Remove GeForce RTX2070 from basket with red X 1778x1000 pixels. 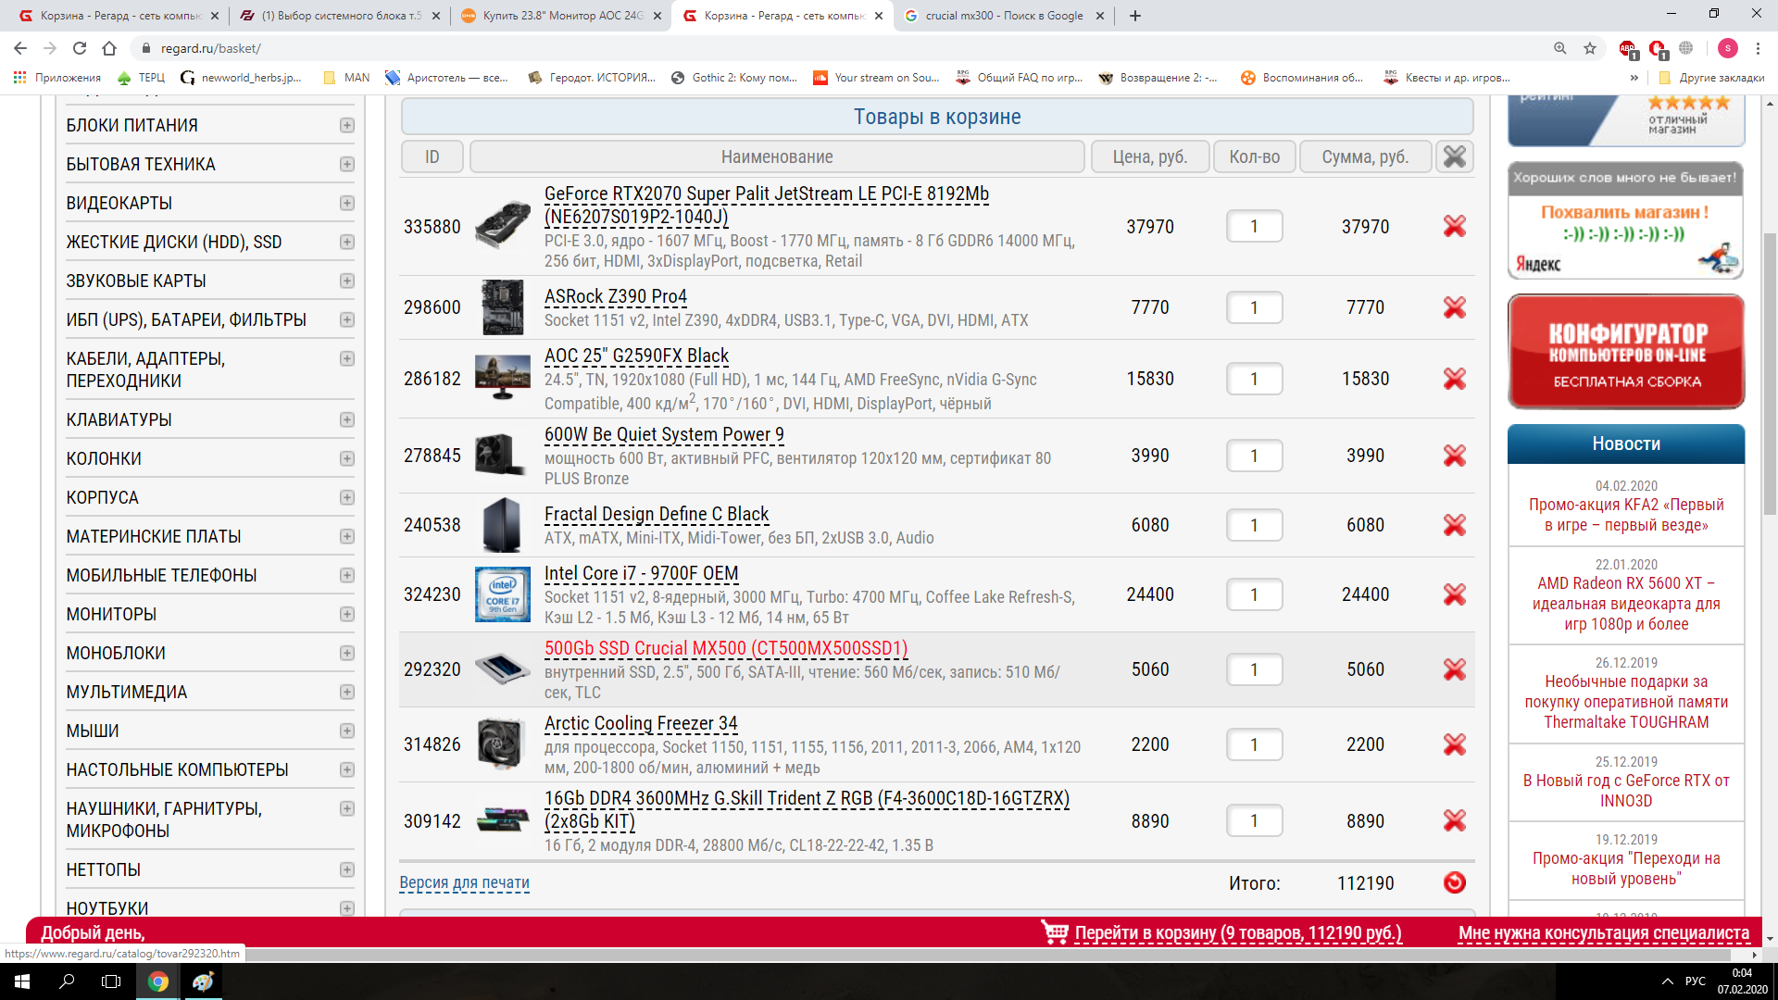click(1454, 226)
